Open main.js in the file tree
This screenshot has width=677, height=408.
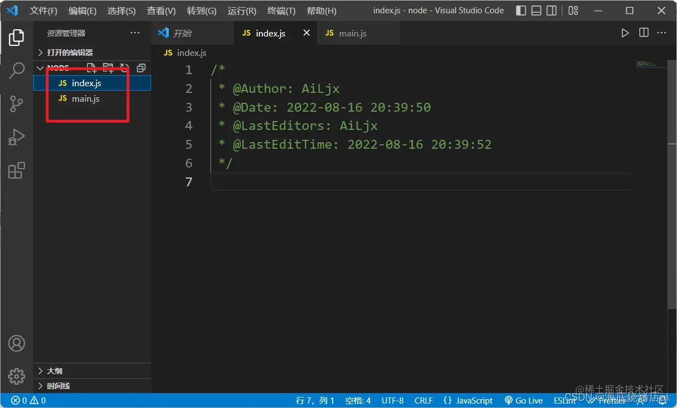[x=92, y=98]
